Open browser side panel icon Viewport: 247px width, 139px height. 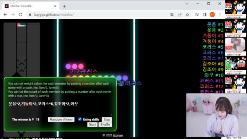[x=205, y=15]
